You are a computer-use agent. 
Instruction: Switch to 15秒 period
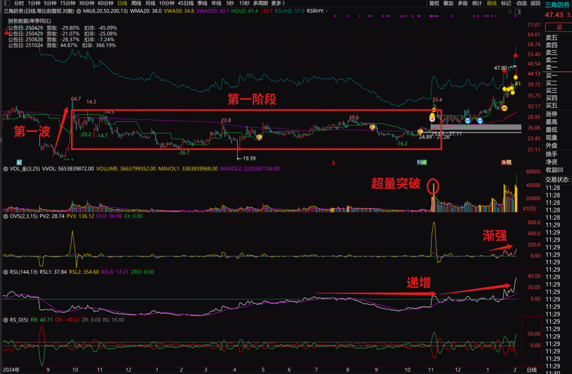pos(244,3)
